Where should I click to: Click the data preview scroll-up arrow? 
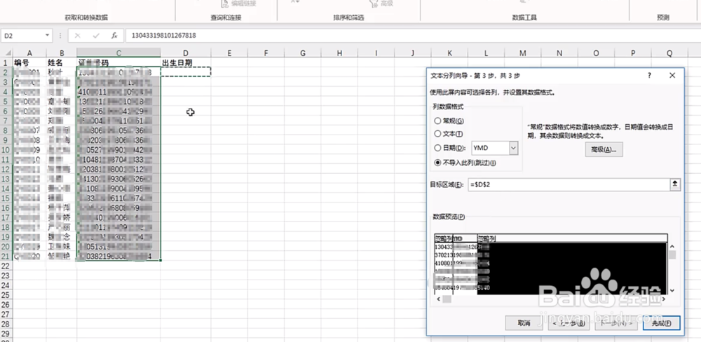[672, 246]
